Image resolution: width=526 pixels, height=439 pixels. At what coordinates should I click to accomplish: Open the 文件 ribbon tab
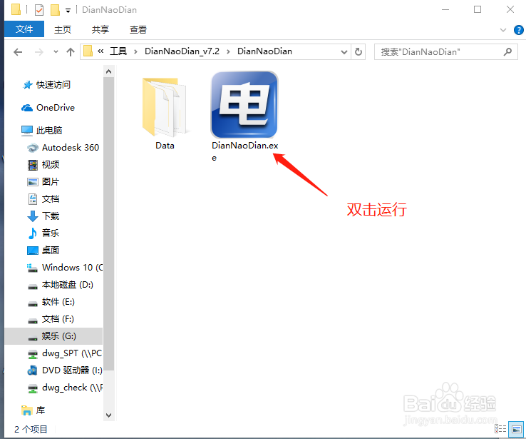point(24,29)
